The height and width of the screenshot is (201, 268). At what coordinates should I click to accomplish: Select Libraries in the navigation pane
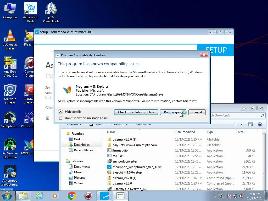[x=77, y=161]
